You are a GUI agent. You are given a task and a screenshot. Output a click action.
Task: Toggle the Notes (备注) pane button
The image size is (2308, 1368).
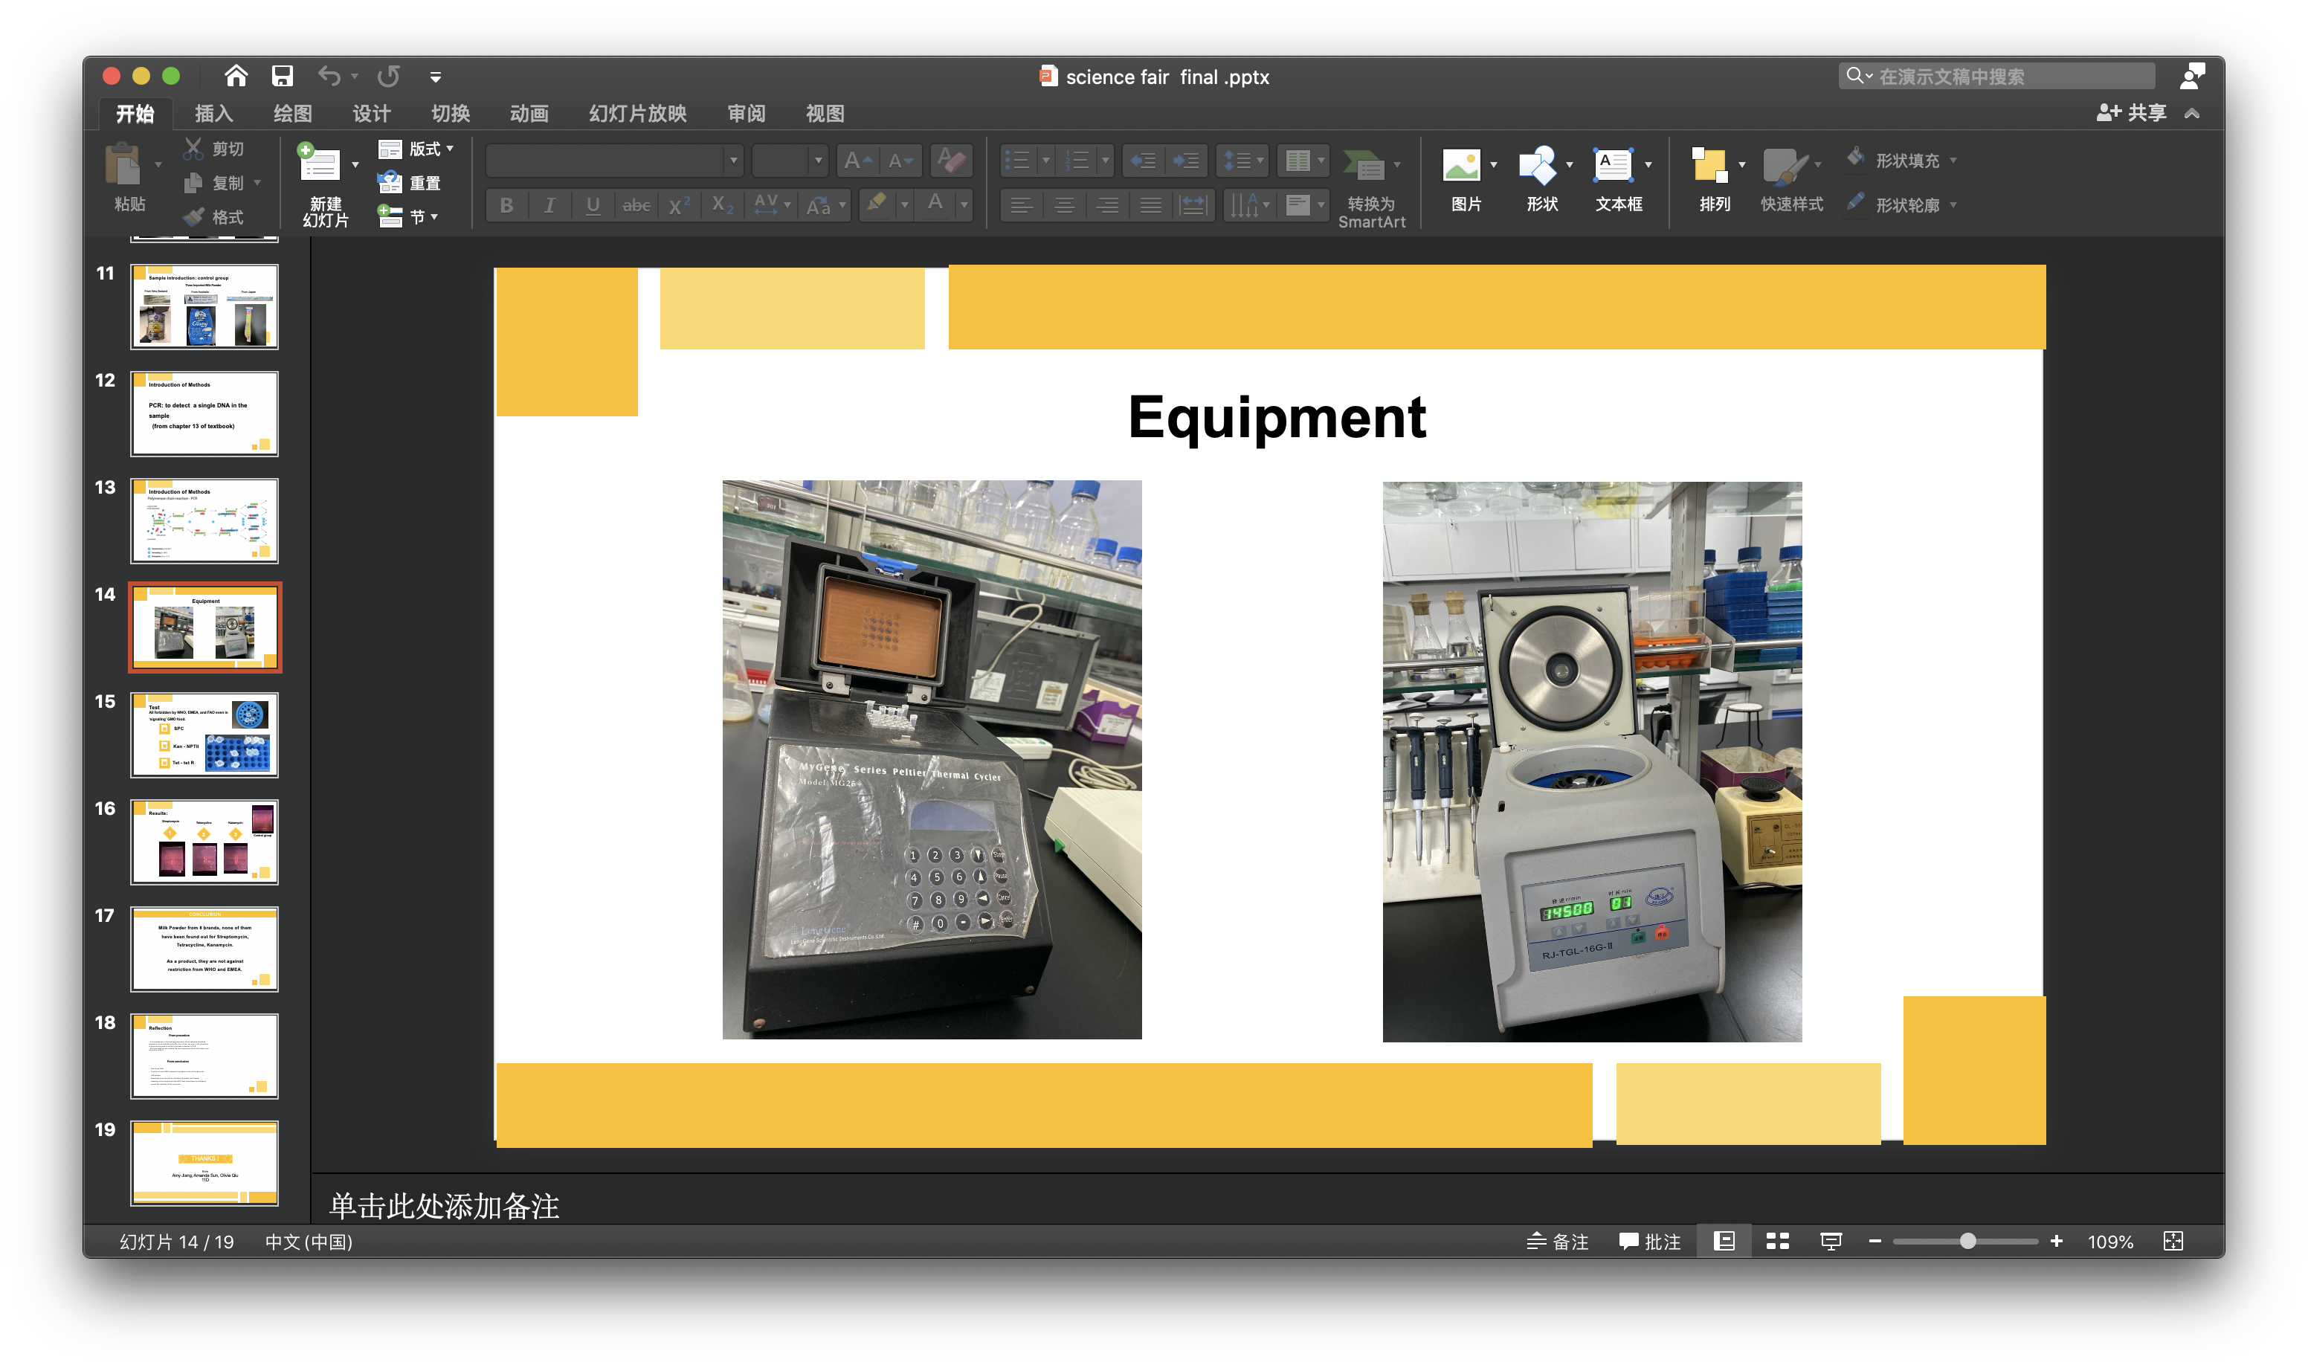tap(1557, 1242)
